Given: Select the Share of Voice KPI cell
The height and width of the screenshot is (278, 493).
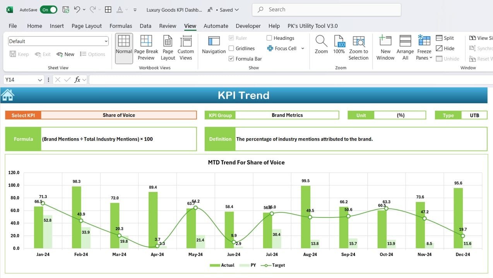Looking at the screenshot, I should (119, 115).
